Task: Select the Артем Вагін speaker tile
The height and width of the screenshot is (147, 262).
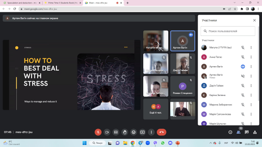Action: [x=183, y=41]
